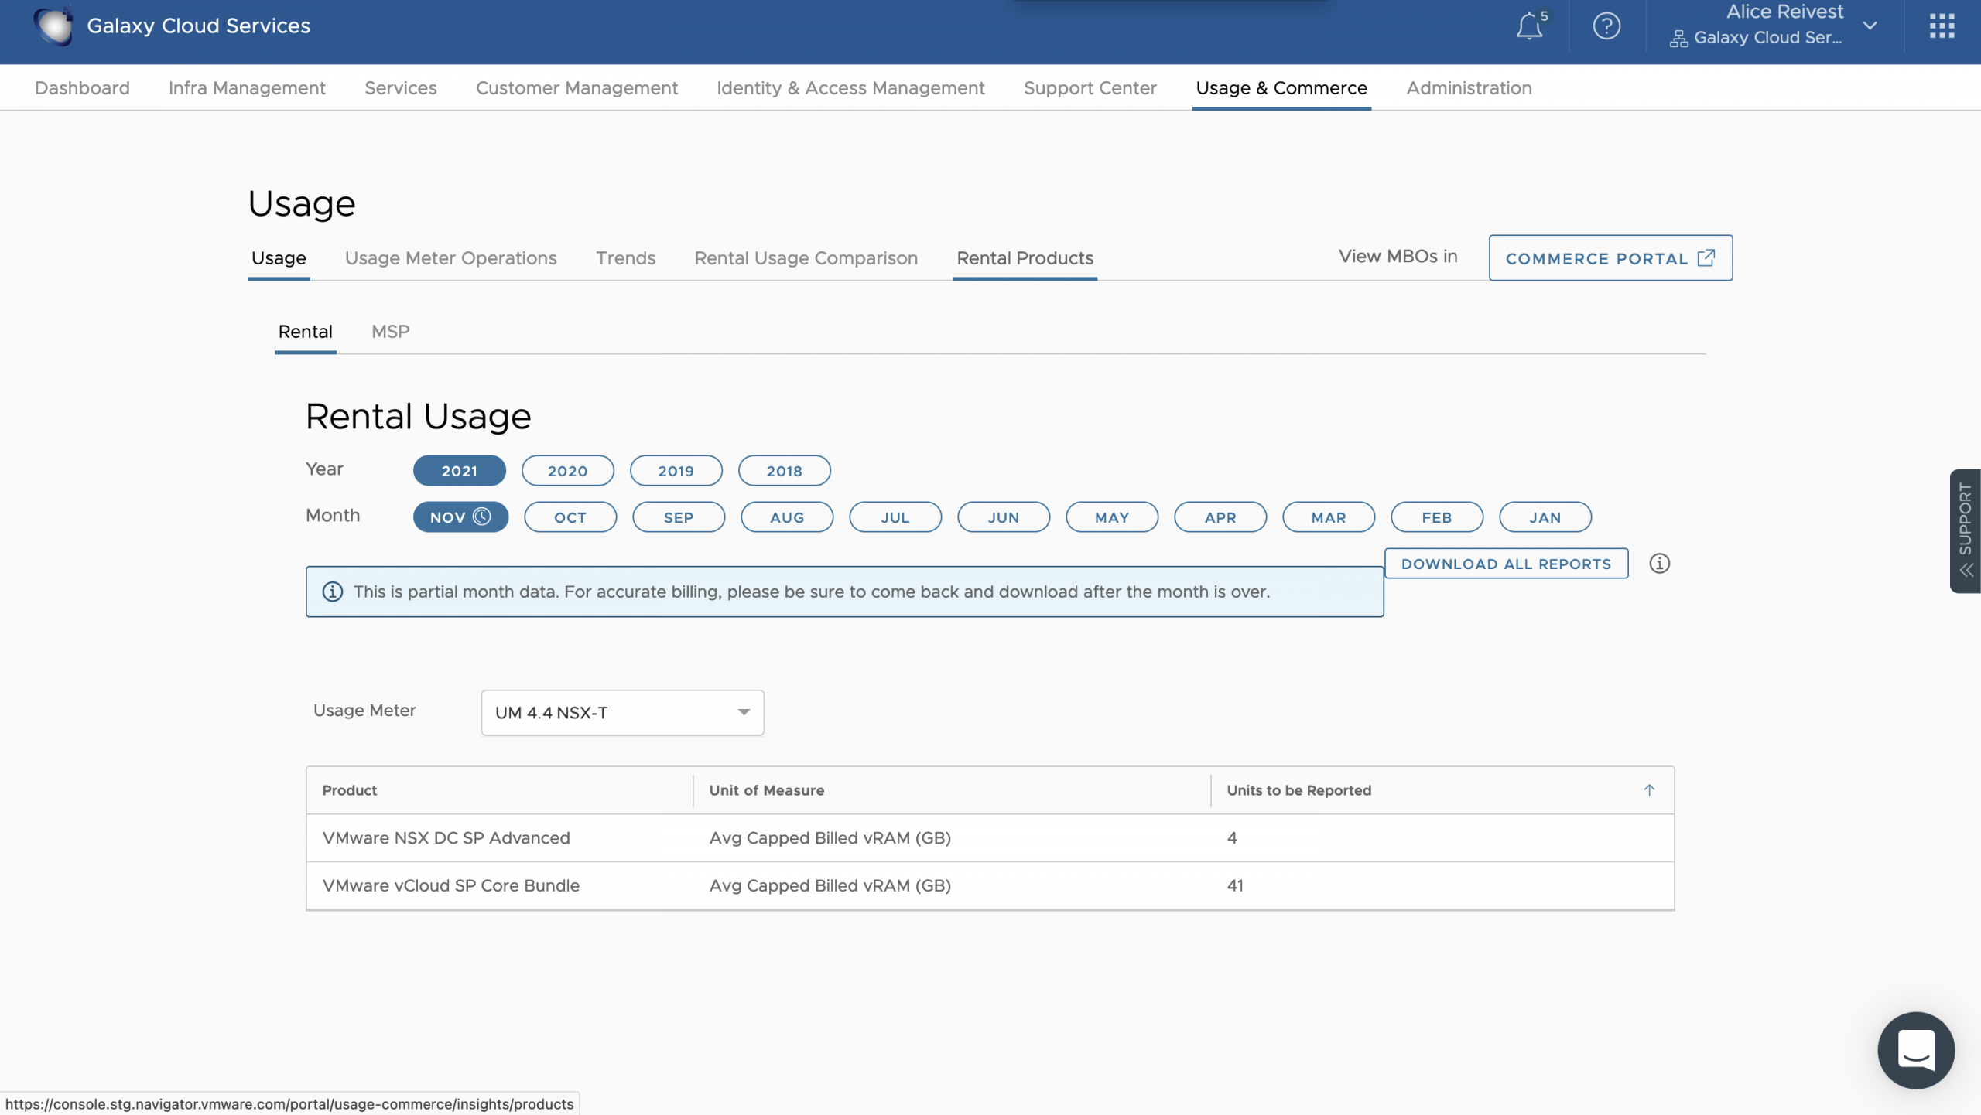This screenshot has width=1981, height=1115.
Task: Open the Commerce Portal link
Action: click(1610, 258)
